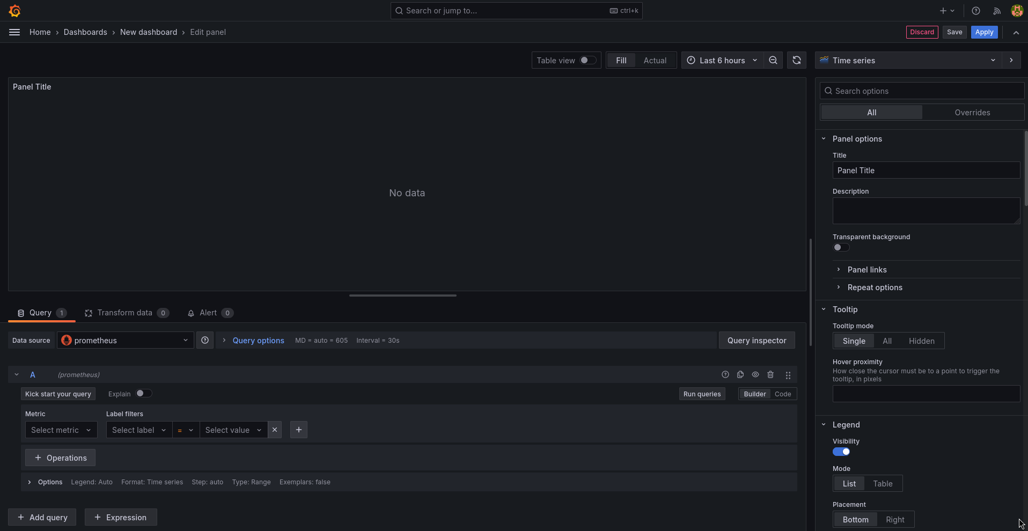Open the hamburger navigation menu
Viewport: 1028px width, 531px height.
pyautogui.click(x=14, y=32)
